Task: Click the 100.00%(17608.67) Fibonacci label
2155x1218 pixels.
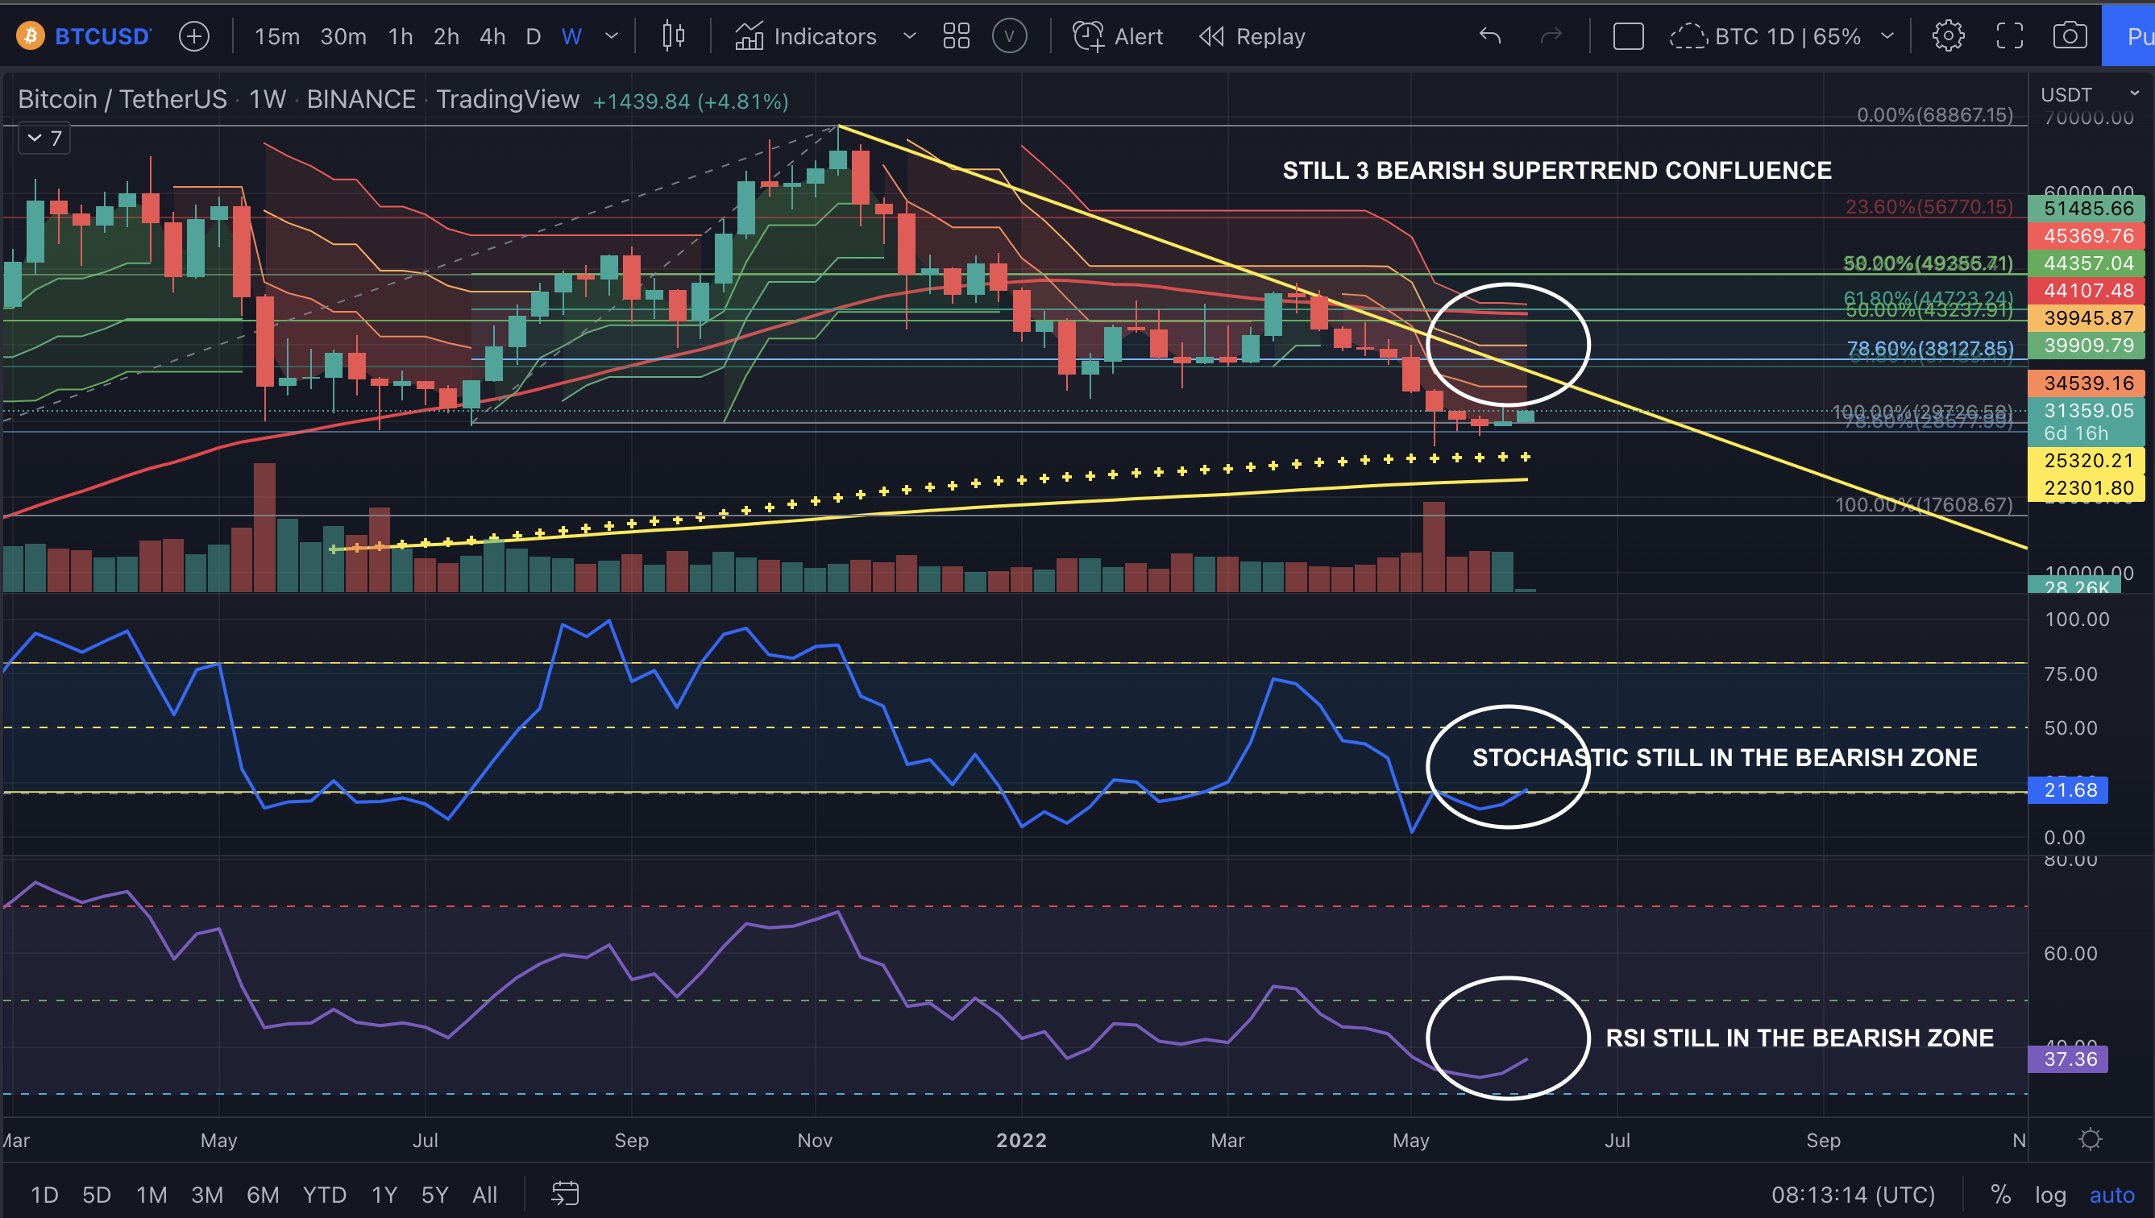Action: tap(1924, 504)
